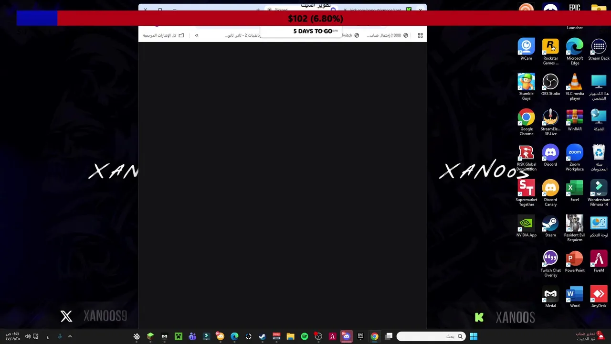Screen dimensions: 611x344
Task: Launch Supermarket Together desktop shortcut
Action: (526, 193)
